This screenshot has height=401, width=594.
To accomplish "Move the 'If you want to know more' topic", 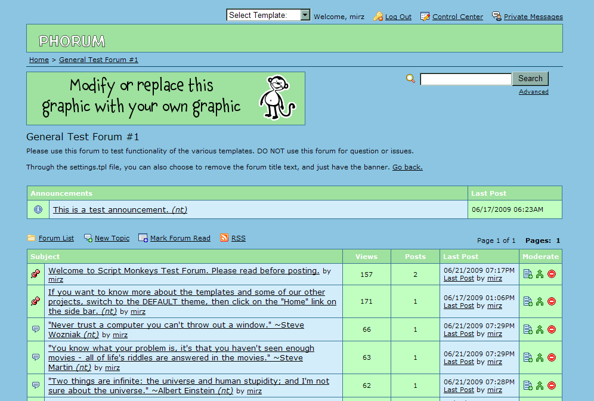I will pos(528,301).
